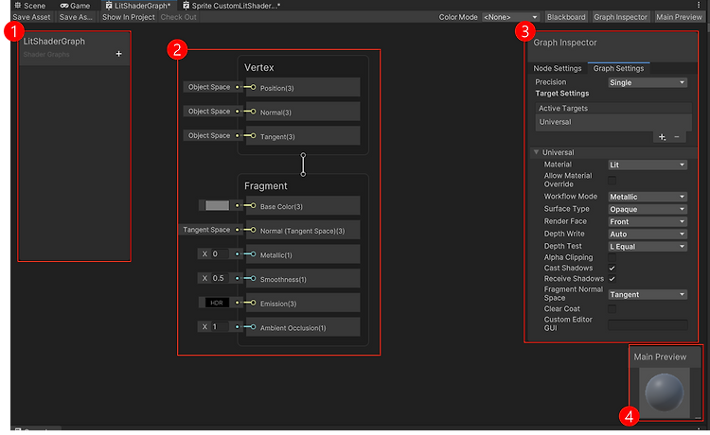Edit the Metallic X value field
Image resolution: width=710 pixels, height=435 pixels.
tap(220, 254)
